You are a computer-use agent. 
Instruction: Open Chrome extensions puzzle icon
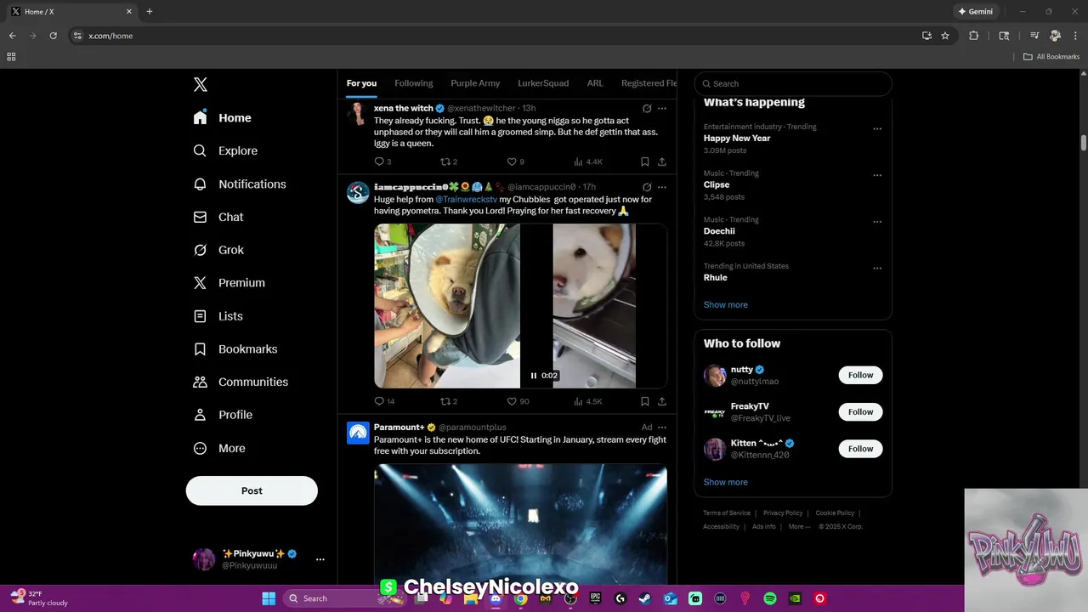(x=974, y=36)
